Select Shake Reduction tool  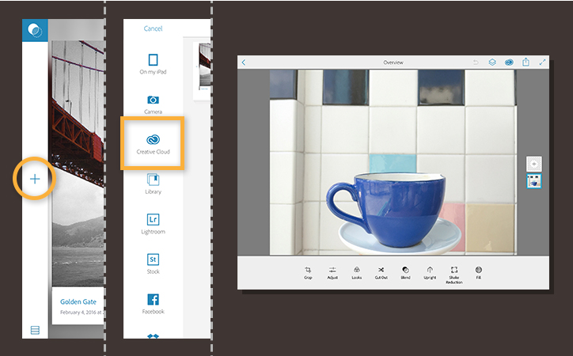click(453, 275)
